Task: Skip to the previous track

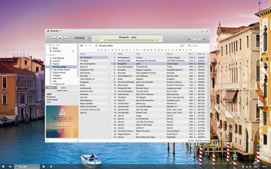Action: (54, 38)
